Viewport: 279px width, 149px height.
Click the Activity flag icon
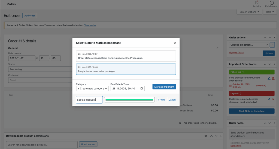pos(257,3)
